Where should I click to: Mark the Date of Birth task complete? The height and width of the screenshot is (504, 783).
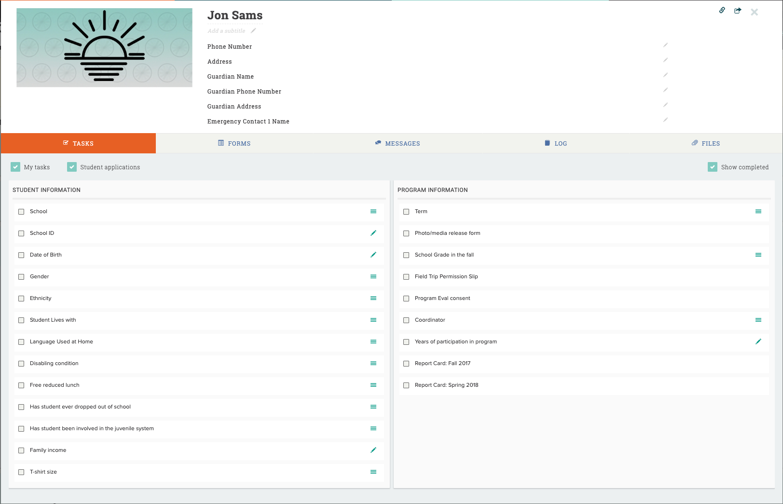click(x=21, y=255)
